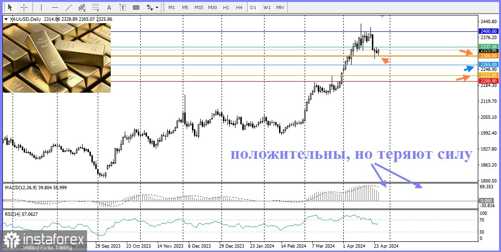This screenshot has width=501, height=252.
Task: Click the XAUUSD,Daily symbol label
Action: click(25, 19)
